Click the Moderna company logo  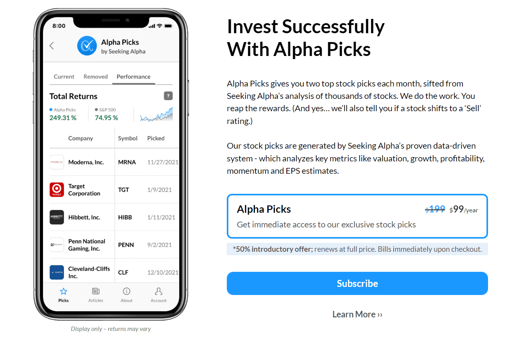click(x=57, y=162)
